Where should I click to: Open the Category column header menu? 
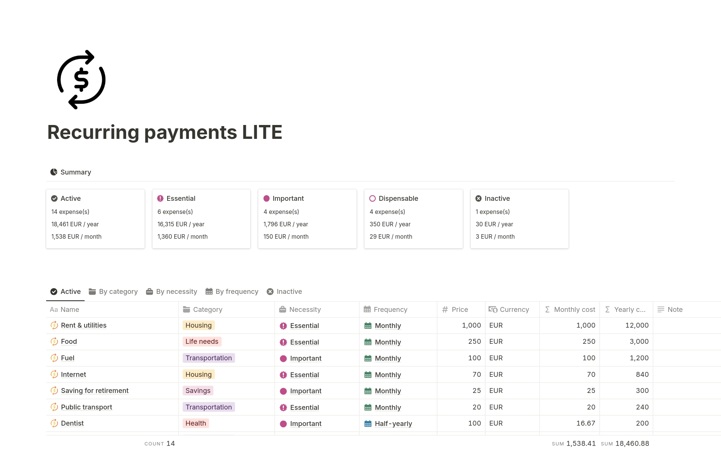[x=207, y=310]
